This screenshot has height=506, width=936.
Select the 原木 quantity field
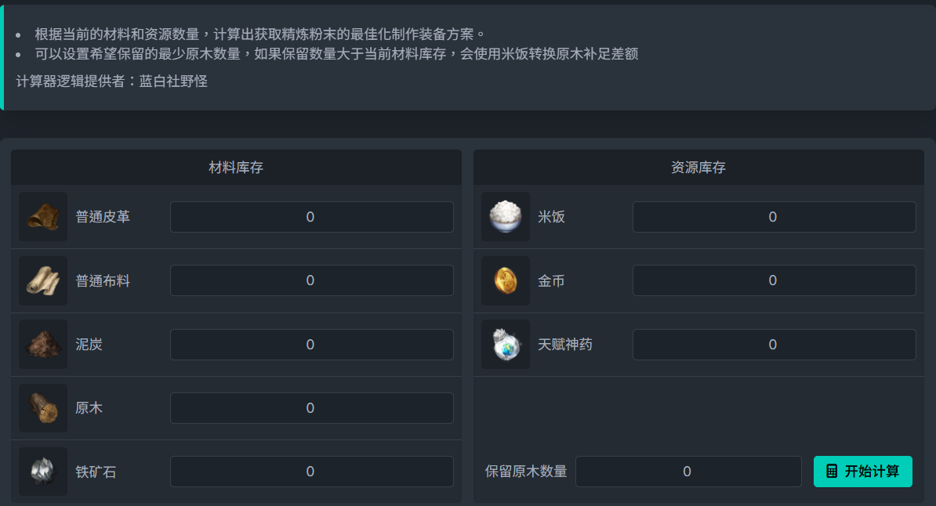(311, 408)
